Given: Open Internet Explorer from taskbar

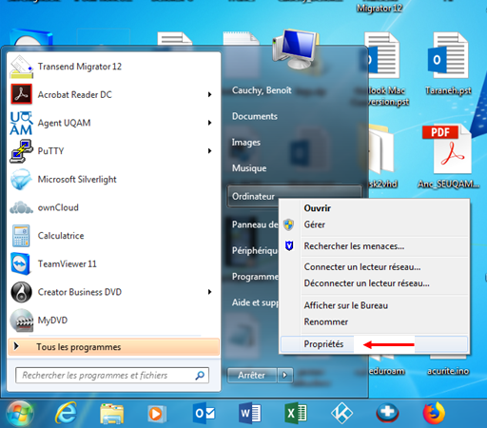Looking at the screenshot, I should 66,414.
